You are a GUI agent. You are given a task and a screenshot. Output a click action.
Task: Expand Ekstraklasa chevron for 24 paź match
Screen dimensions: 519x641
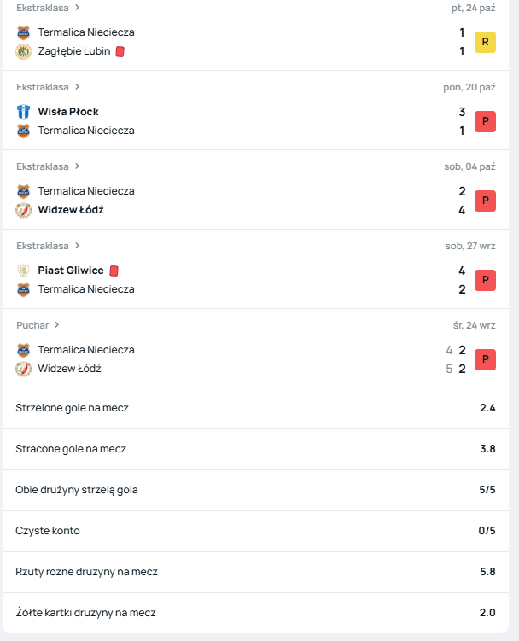coord(78,8)
